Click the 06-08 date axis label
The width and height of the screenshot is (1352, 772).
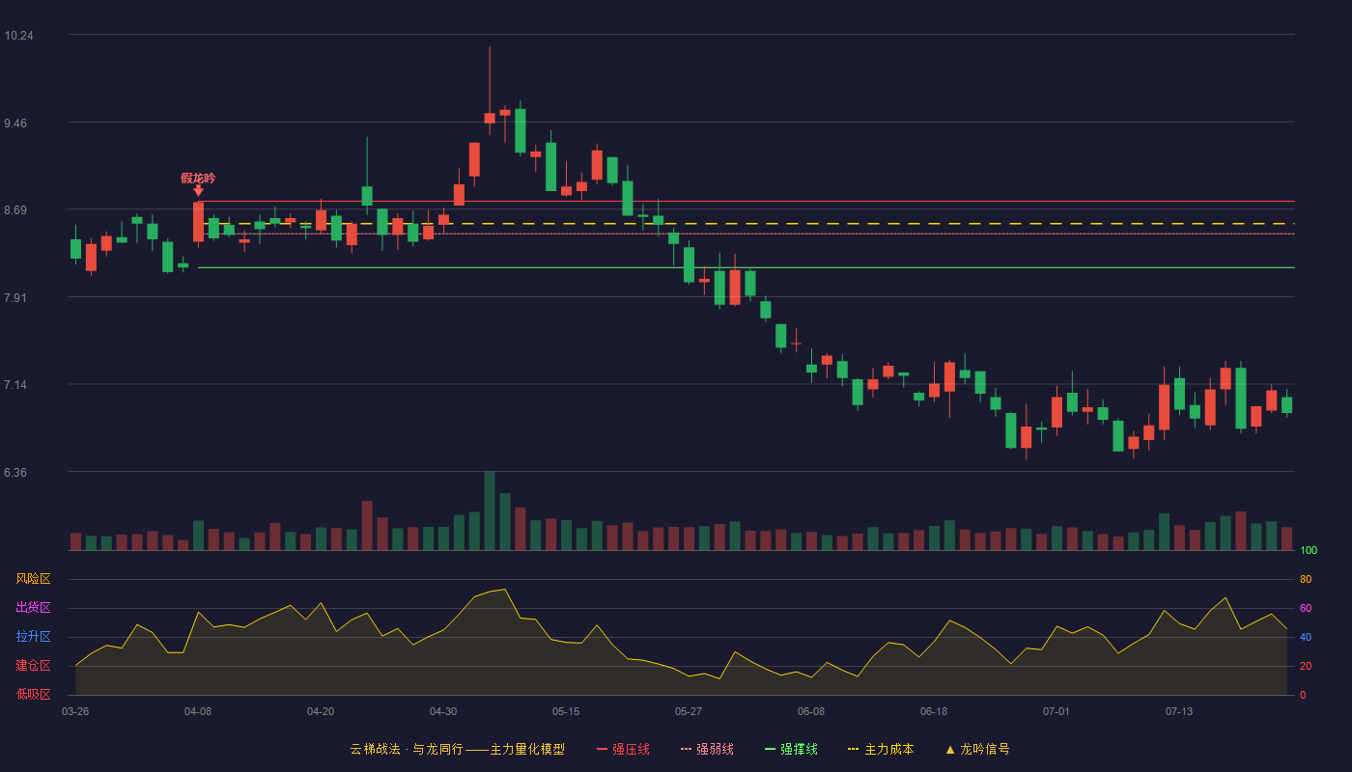pyautogui.click(x=811, y=711)
